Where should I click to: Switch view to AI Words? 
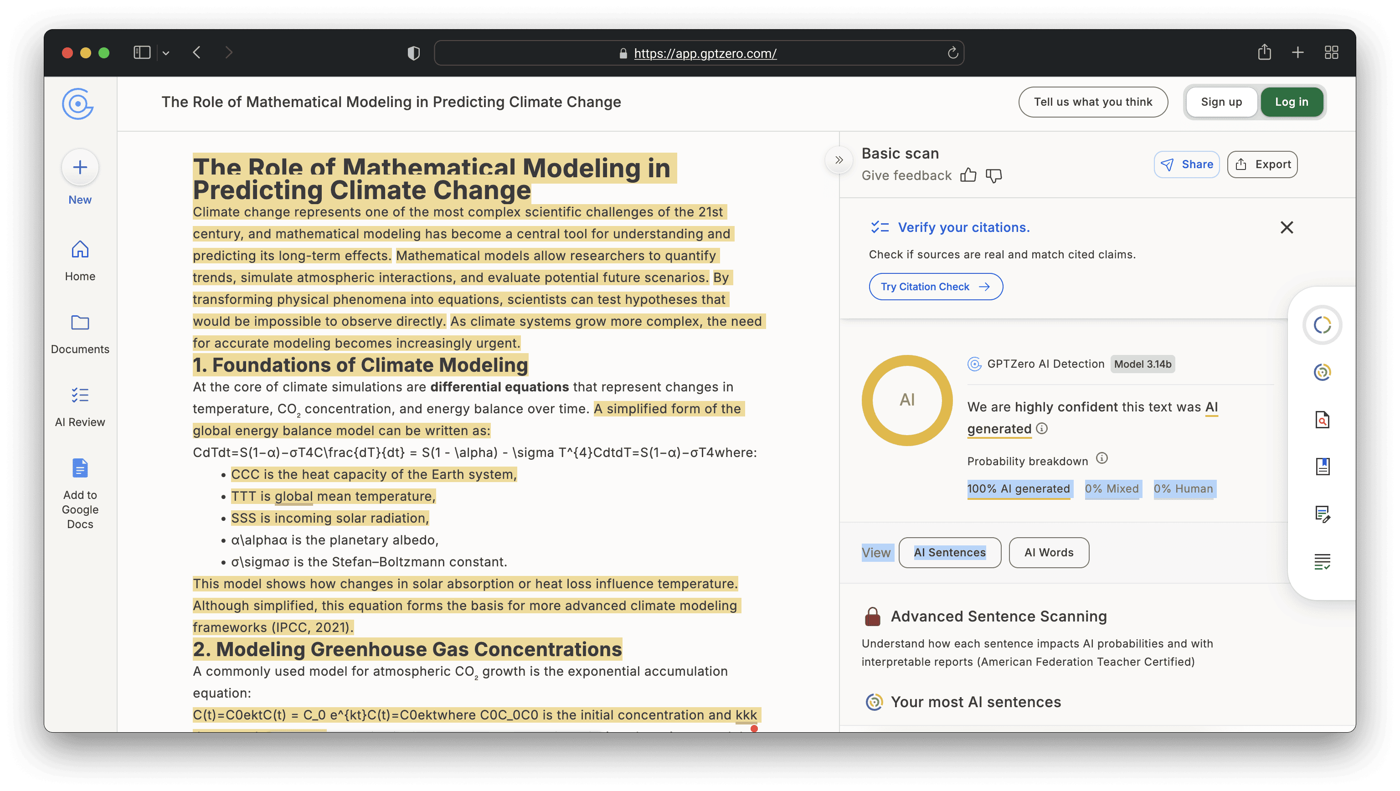pyautogui.click(x=1048, y=553)
